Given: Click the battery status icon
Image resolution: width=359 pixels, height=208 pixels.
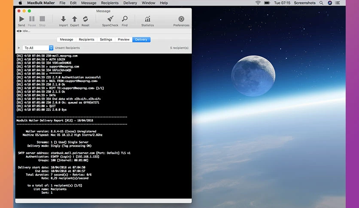Looking at the screenshot, I should 267,3.
